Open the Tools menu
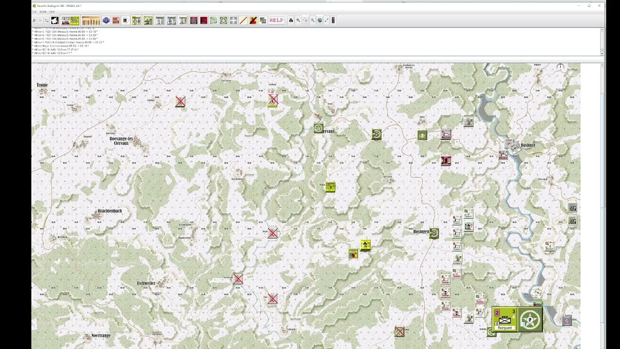This screenshot has height=349, width=620. point(43,12)
